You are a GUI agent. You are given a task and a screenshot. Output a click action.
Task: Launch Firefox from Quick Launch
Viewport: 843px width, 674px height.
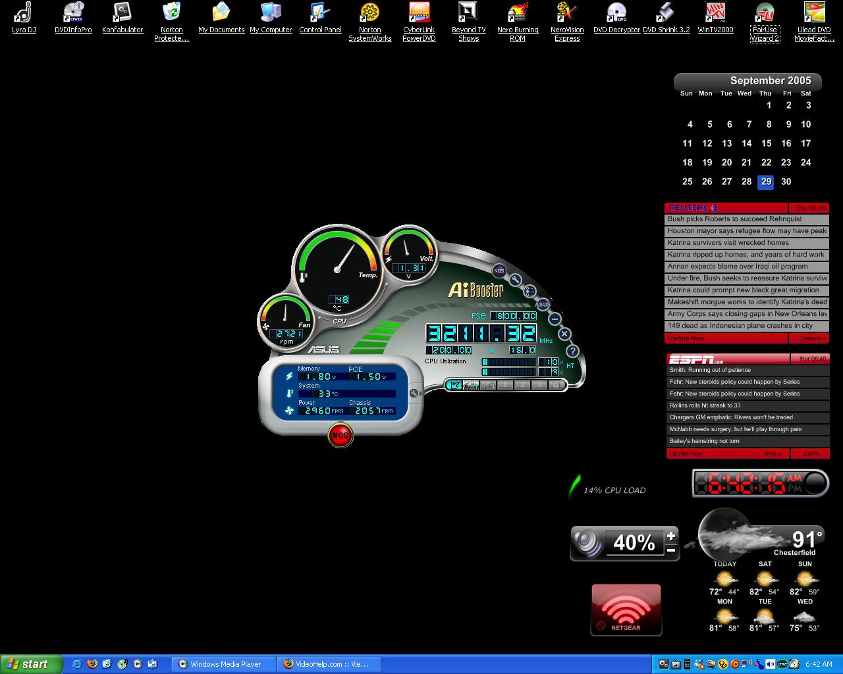click(92, 664)
